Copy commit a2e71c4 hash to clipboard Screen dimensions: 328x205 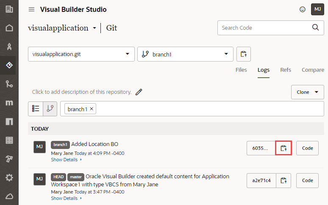point(284,180)
